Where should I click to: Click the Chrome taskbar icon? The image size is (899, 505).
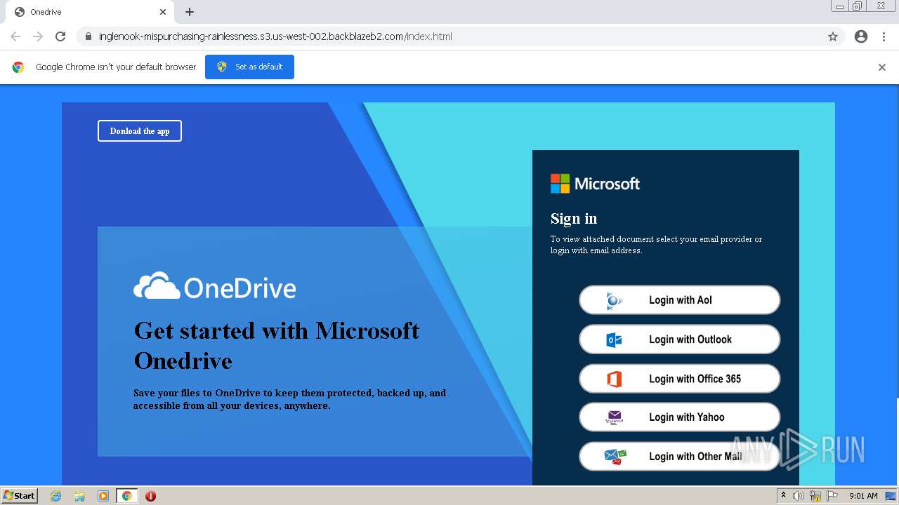click(x=126, y=496)
